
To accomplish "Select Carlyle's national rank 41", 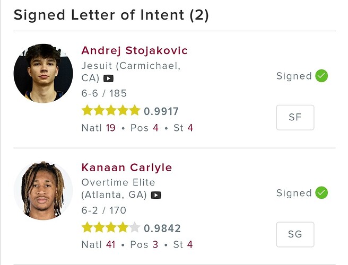I will (x=110, y=245).
